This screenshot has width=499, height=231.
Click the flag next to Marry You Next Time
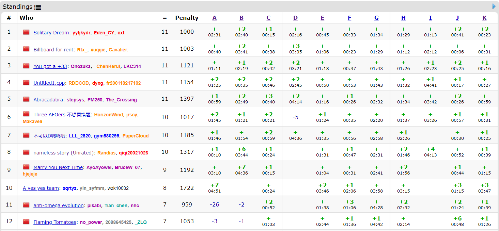pos(26,167)
